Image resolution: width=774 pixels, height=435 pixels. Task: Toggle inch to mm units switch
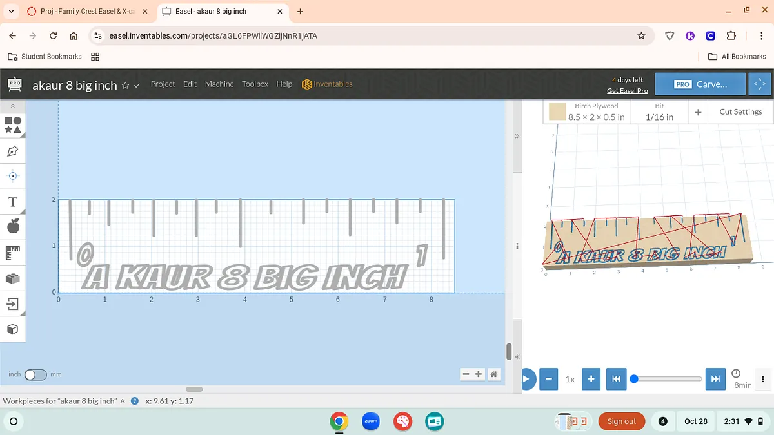(x=35, y=374)
